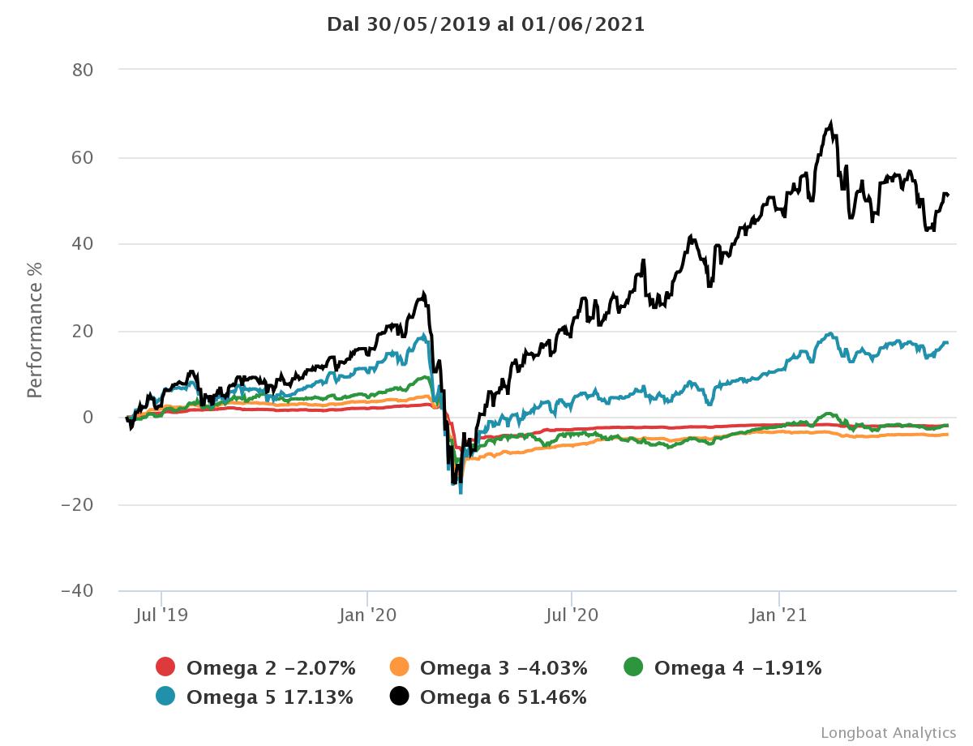Click the Jul '20 axis tick label

click(x=572, y=615)
